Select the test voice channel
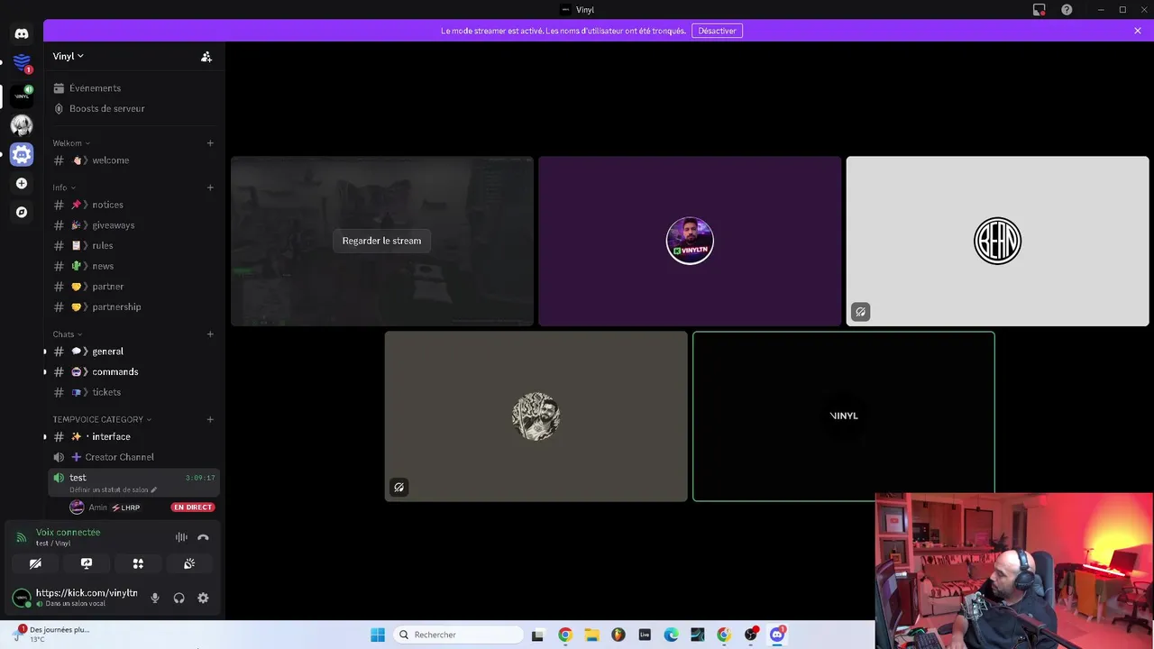The image size is (1154, 649). [133, 483]
